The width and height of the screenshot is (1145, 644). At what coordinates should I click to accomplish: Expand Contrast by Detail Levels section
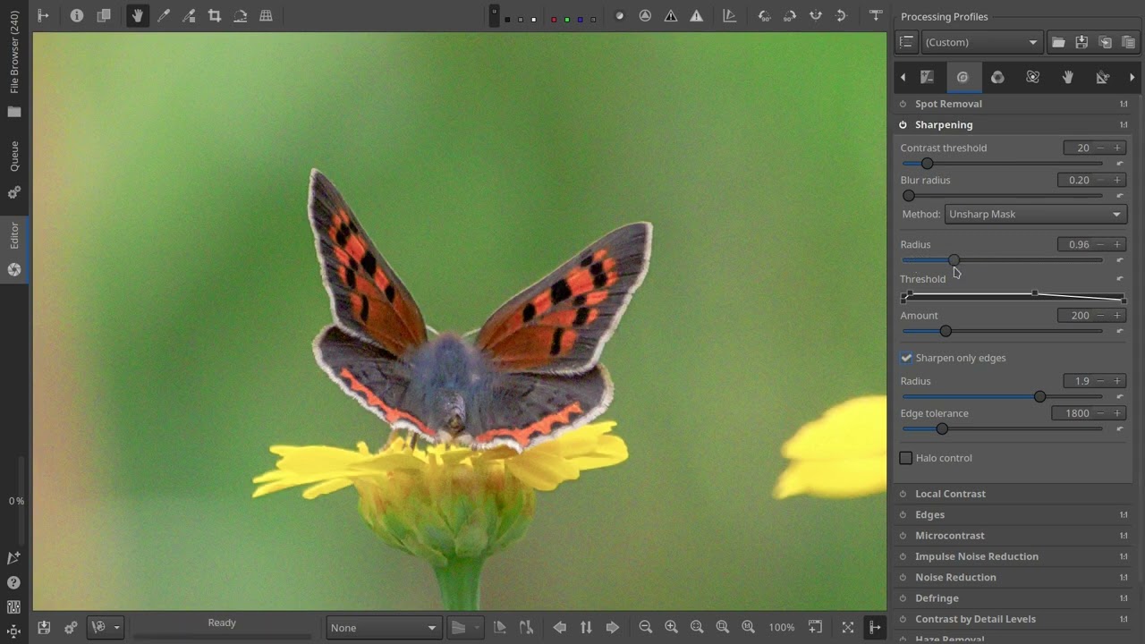pyautogui.click(x=975, y=619)
